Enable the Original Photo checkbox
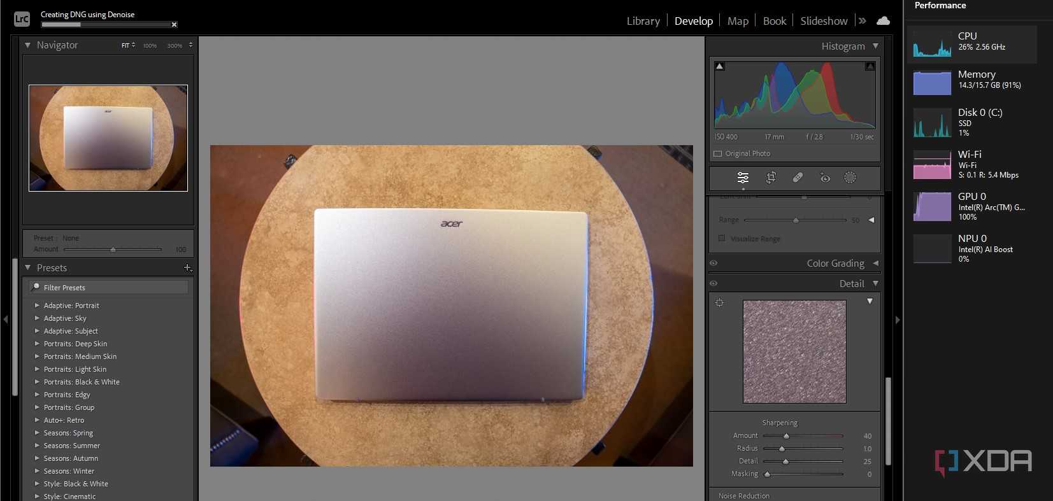1053x501 pixels. tap(718, 153)
